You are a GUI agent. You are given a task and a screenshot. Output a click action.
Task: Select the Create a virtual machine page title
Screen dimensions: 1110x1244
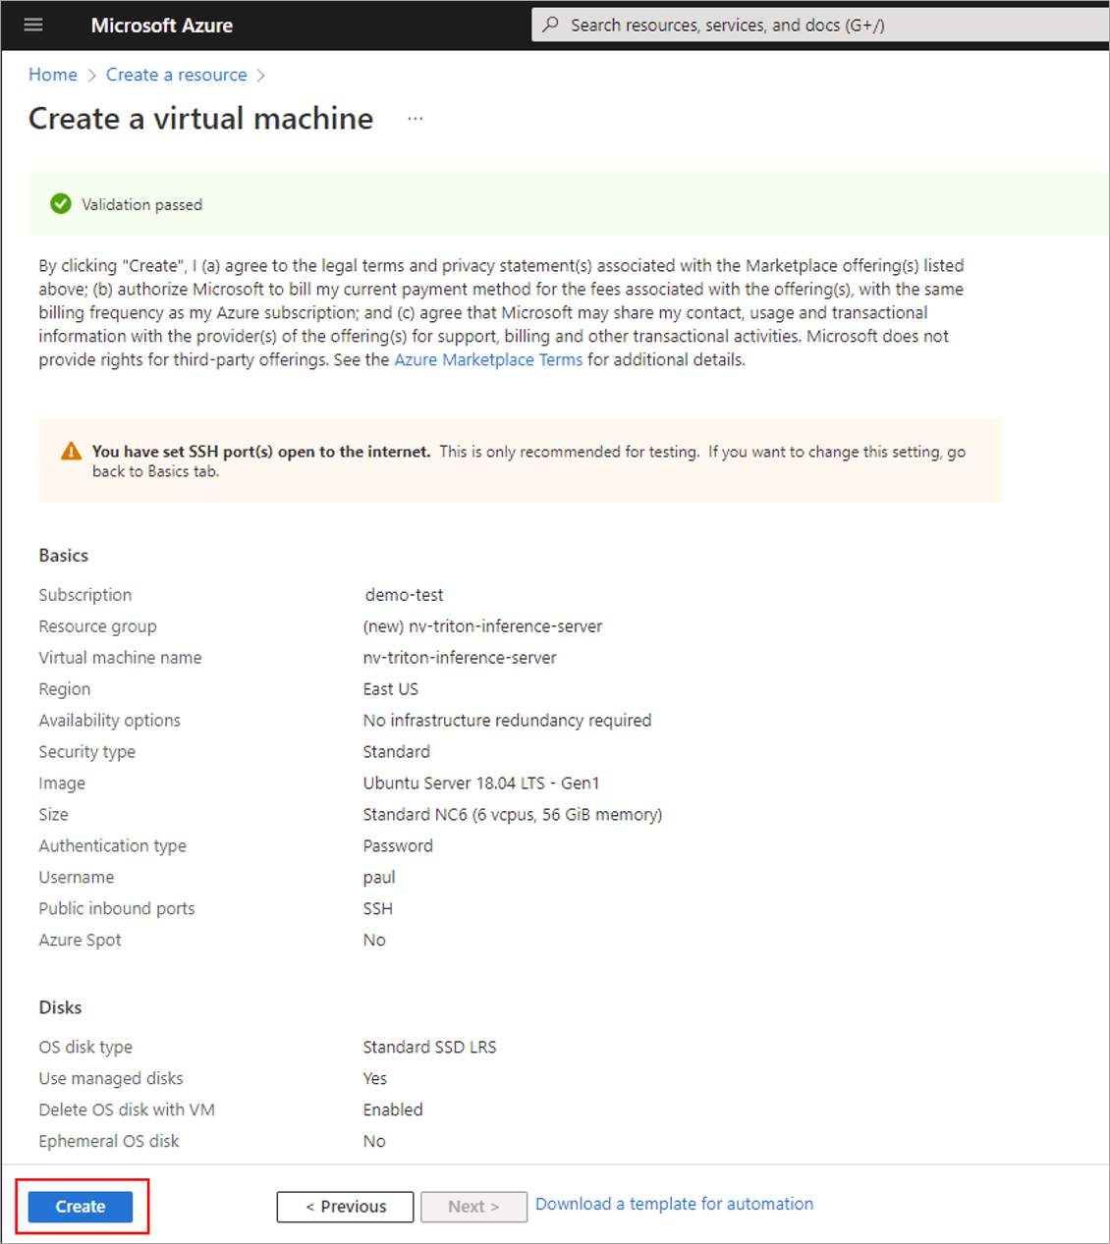200,118
